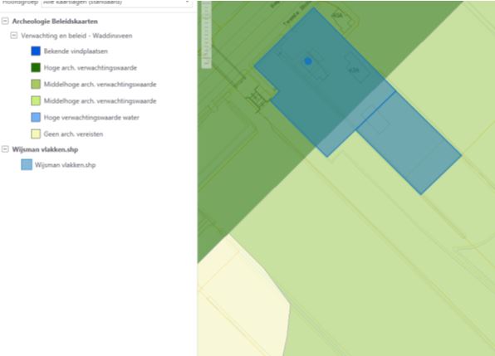Collapse the Wijsman vlakken.shp group
The width and height of the screenshot is (495, 356).
point(5,149)
